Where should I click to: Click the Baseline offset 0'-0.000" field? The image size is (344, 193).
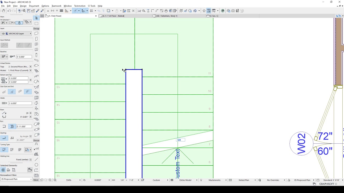tap(24, 57)
